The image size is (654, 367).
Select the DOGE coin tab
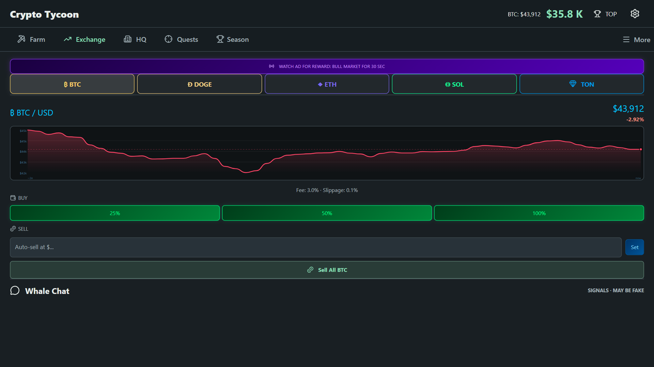point(200,84)
